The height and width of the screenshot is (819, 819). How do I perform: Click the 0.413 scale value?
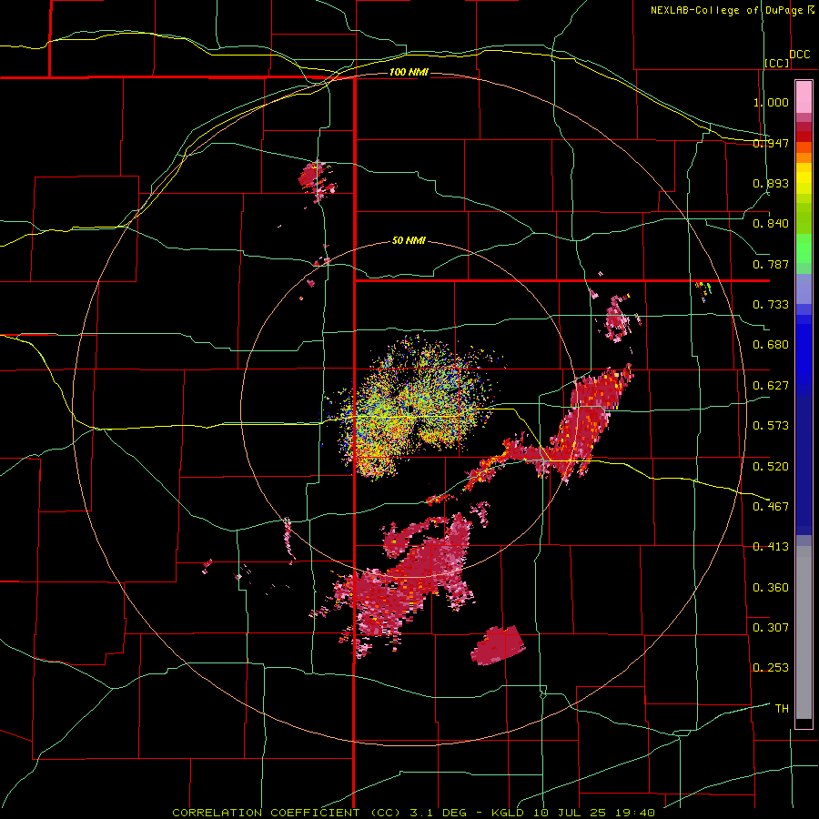pos(771,547)
